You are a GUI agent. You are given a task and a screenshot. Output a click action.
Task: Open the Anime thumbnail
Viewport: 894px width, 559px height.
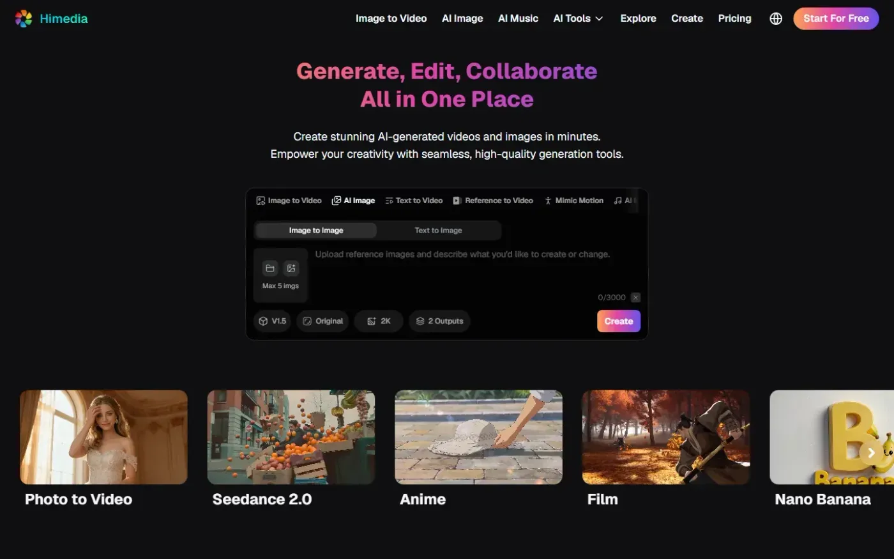pyautogui.click(x=478, y=437)
